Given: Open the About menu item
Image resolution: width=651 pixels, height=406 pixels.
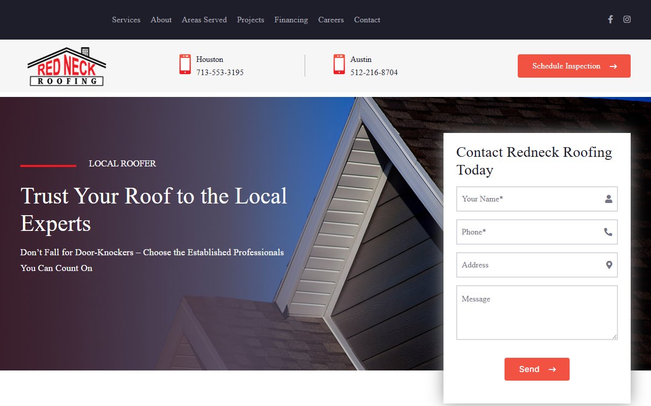Looking at the screenshot, I should 161,20.
